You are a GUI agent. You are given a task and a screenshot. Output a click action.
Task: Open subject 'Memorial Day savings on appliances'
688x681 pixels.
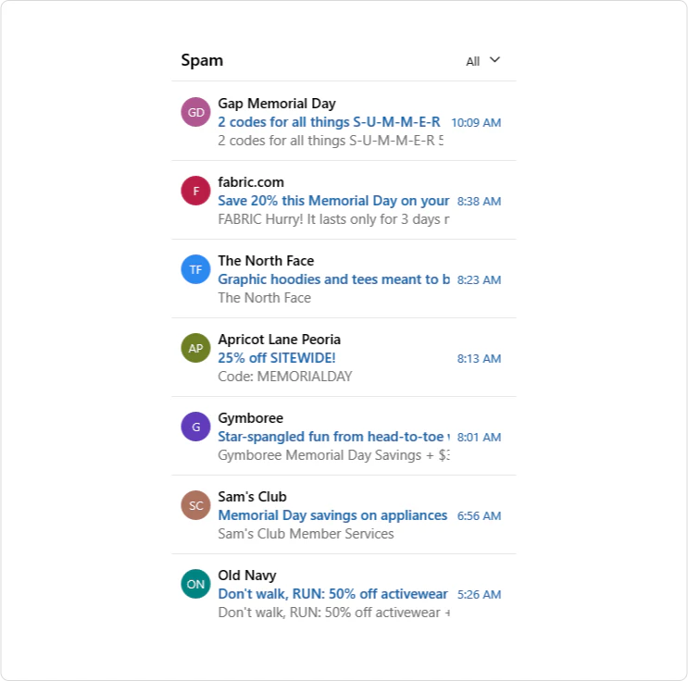[332, 515]
